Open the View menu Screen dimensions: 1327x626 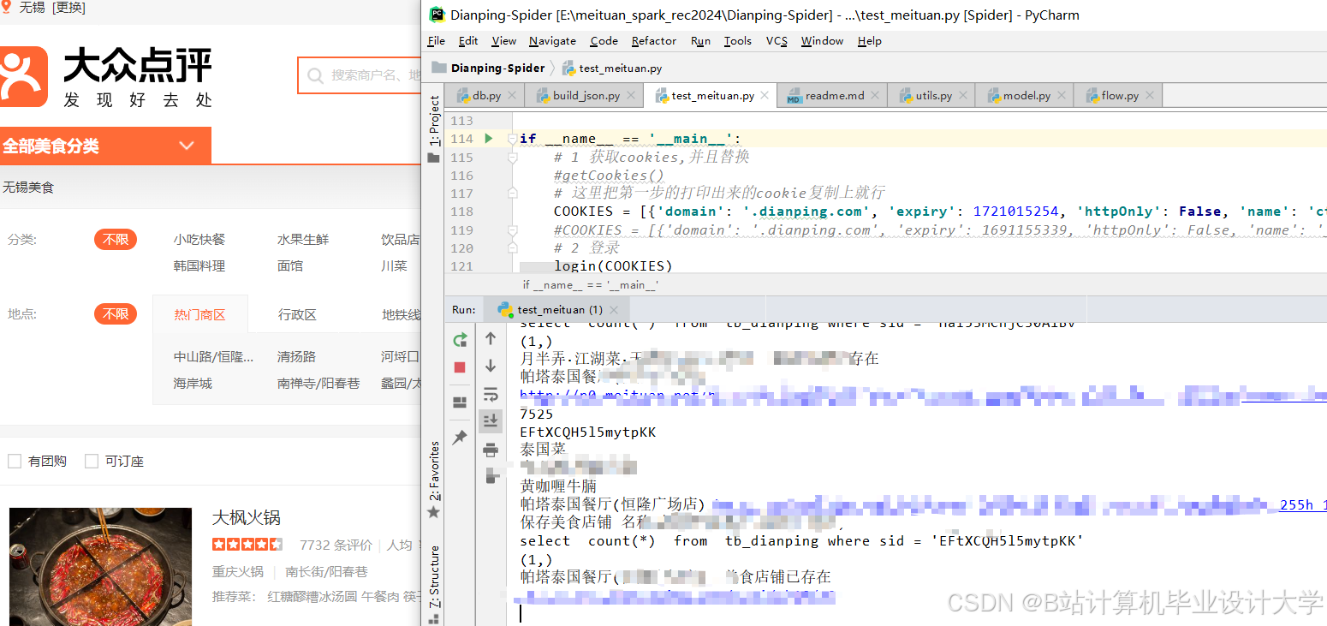point(503,41)
